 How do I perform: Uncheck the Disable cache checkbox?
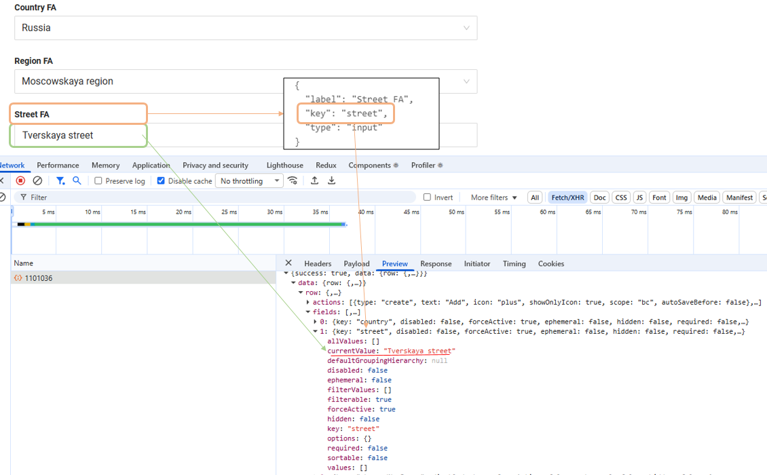161,181
